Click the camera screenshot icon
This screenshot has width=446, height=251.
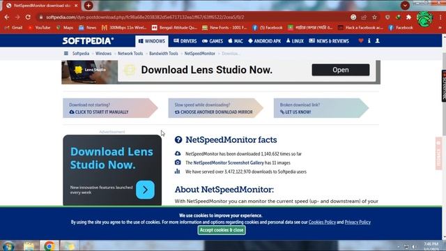[x=178, y=162]
